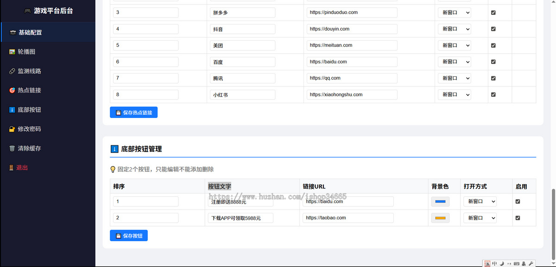Click the https://taobao.com URL field
556x267 pixels.
point(348,217)
